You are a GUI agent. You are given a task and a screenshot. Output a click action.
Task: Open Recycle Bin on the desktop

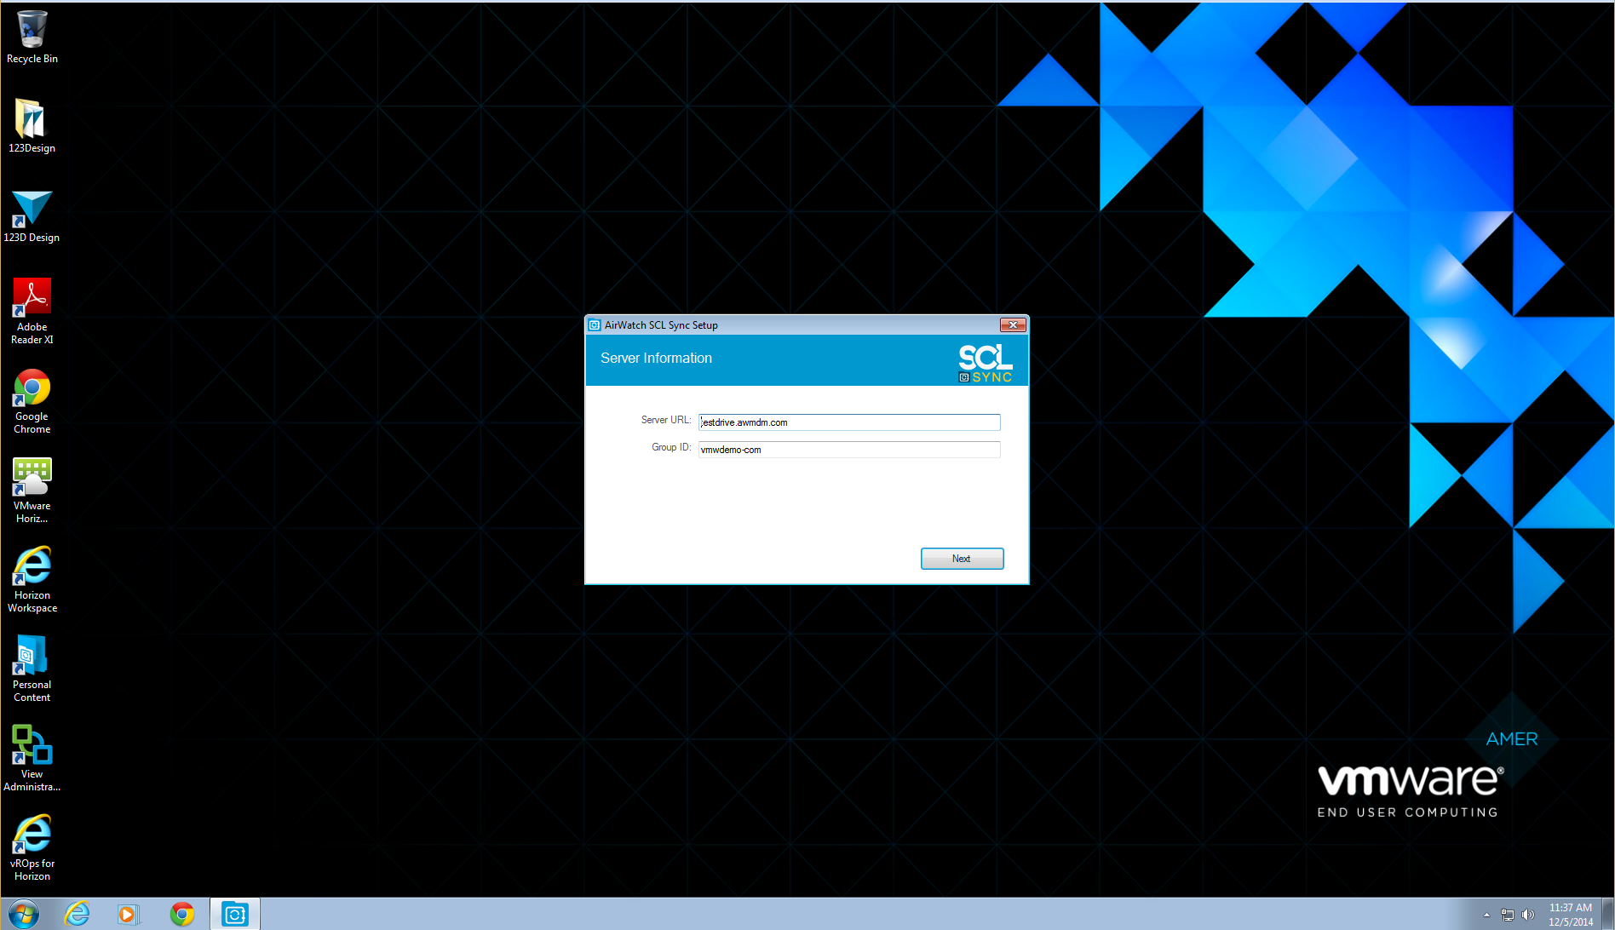[32, 27]
